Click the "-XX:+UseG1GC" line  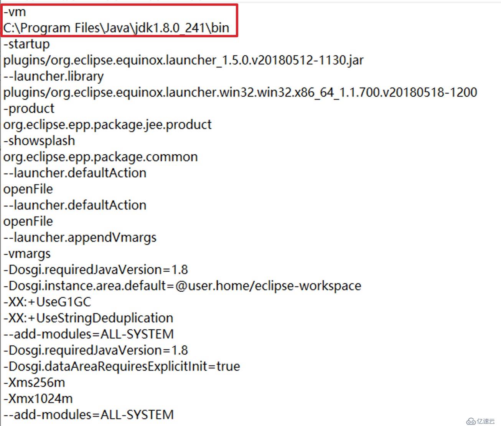pos(47,302)
